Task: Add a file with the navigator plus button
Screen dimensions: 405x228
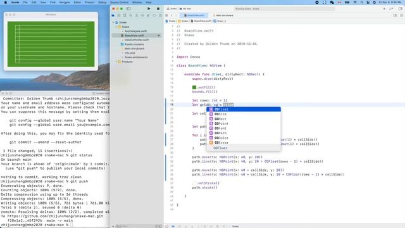Action: click(113, 226)
